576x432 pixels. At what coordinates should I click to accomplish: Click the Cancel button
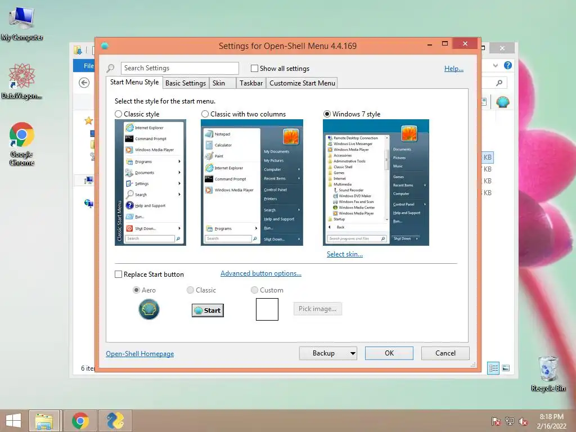[x=445, y=353]
